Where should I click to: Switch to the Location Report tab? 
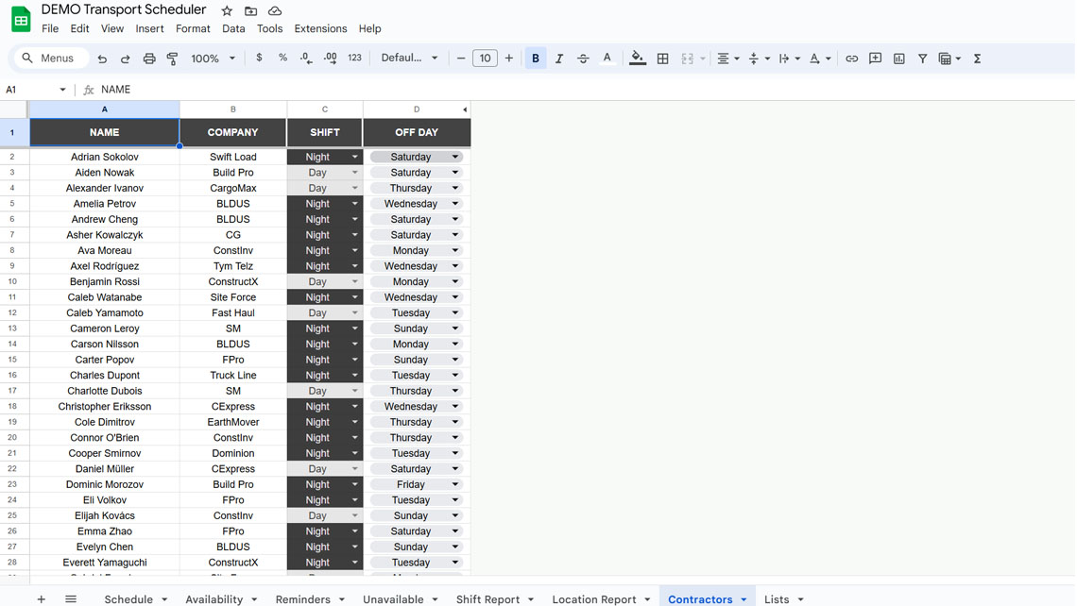(594, 599)
